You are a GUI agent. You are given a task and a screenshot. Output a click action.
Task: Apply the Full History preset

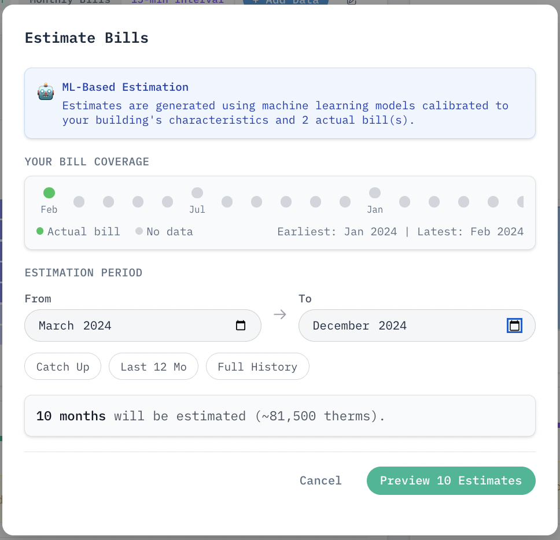point(257,366)
